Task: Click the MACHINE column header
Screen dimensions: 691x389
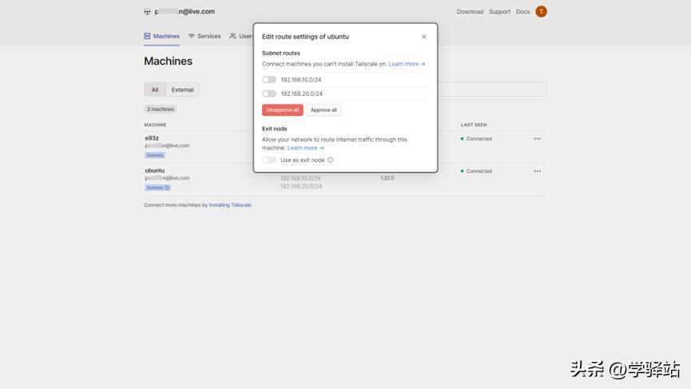Action: [155, 125]
